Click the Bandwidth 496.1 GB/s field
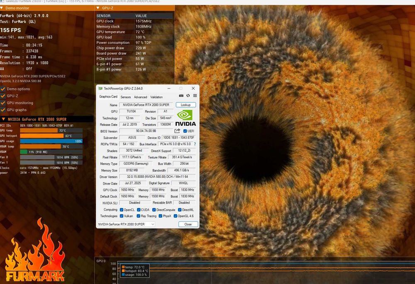The width and height of the screenshot is (415, 284). coord(182,170)
